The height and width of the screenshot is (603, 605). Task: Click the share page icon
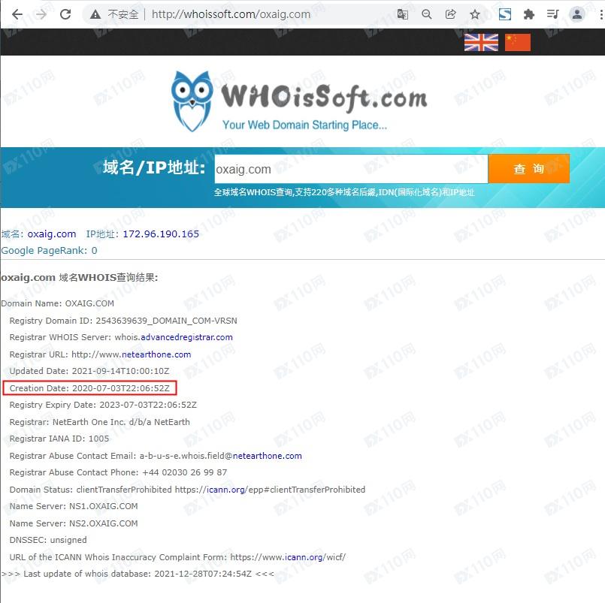point(450,15)
